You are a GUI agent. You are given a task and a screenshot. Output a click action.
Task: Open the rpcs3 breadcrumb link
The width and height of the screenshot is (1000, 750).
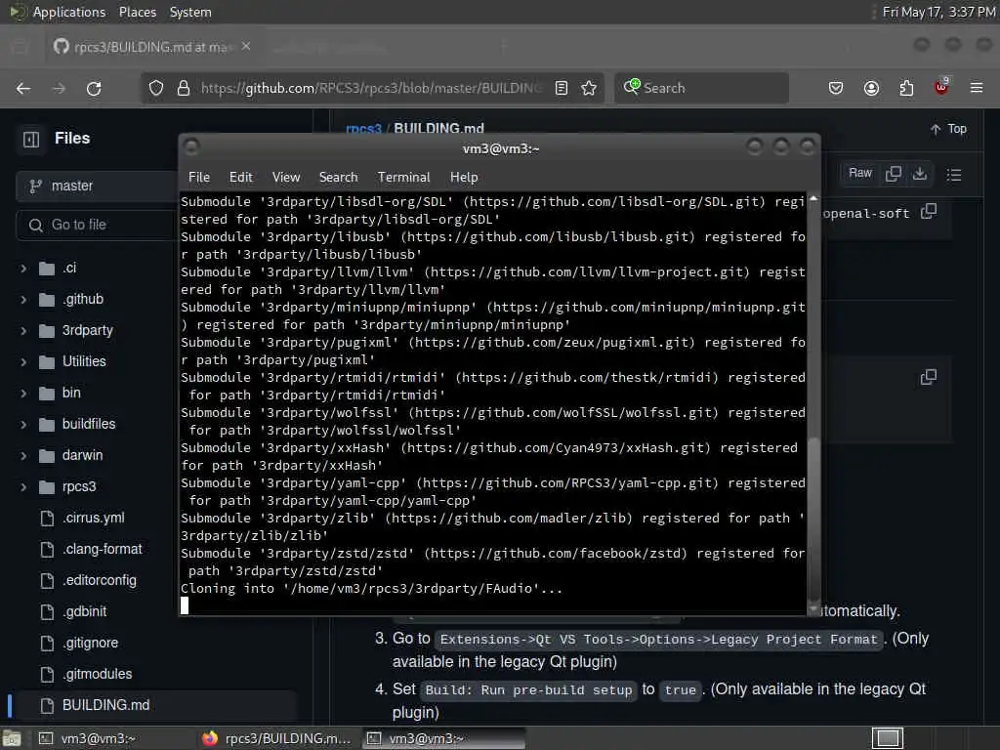[x=363, y=129]
